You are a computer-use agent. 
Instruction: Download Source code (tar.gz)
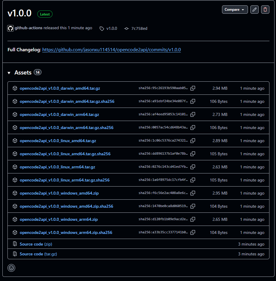(x=38, y=254)
